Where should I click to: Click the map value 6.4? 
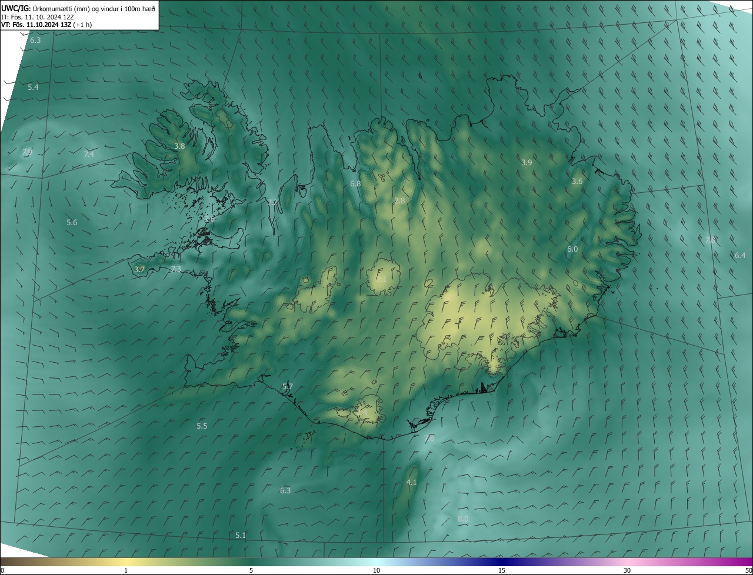coord(740,255)
